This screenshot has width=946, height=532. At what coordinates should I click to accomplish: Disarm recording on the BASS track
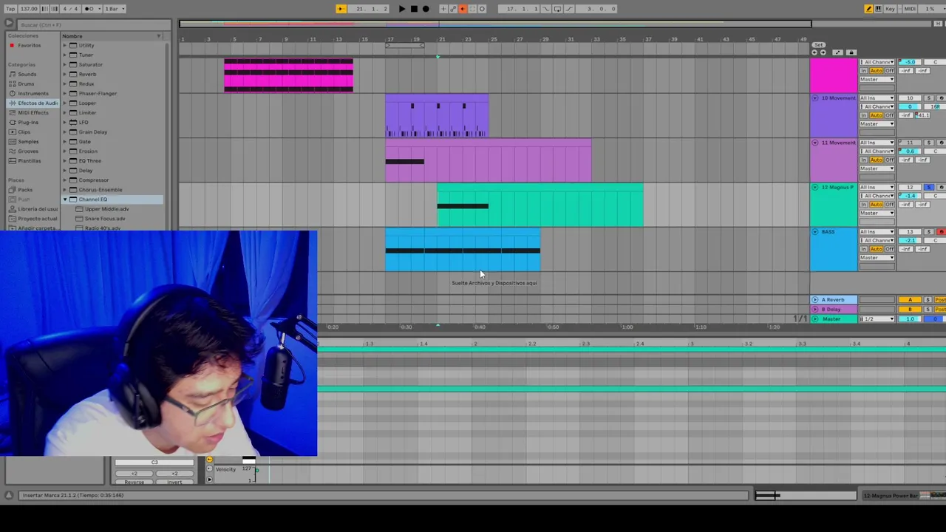(941, 232)
